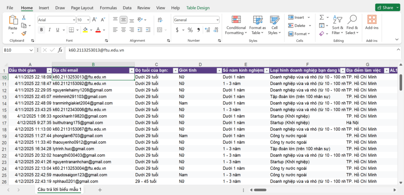Open filter dropdown for Địa điểm làm việc
Image resolution: width=404 pixels, height=195 pixels.
pyautogui.click(x=386, y=70)
